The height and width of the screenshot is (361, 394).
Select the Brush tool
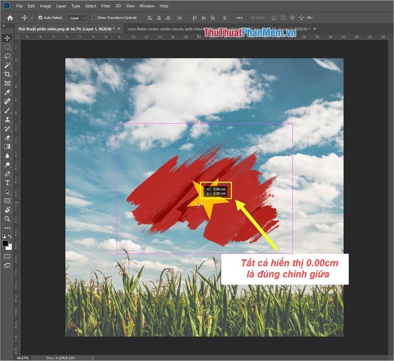[7, 110]
